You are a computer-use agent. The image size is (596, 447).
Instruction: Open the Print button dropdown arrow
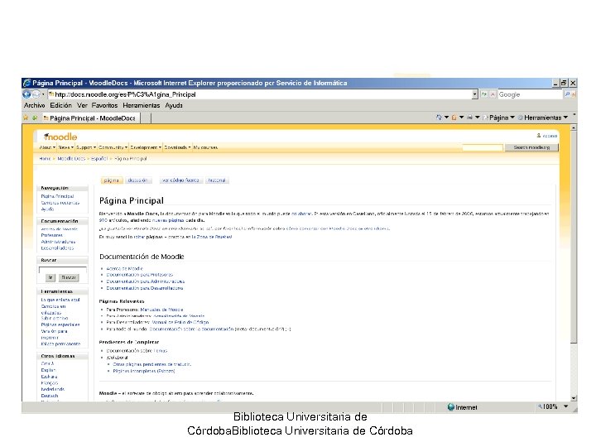click(x=478, y=118)
